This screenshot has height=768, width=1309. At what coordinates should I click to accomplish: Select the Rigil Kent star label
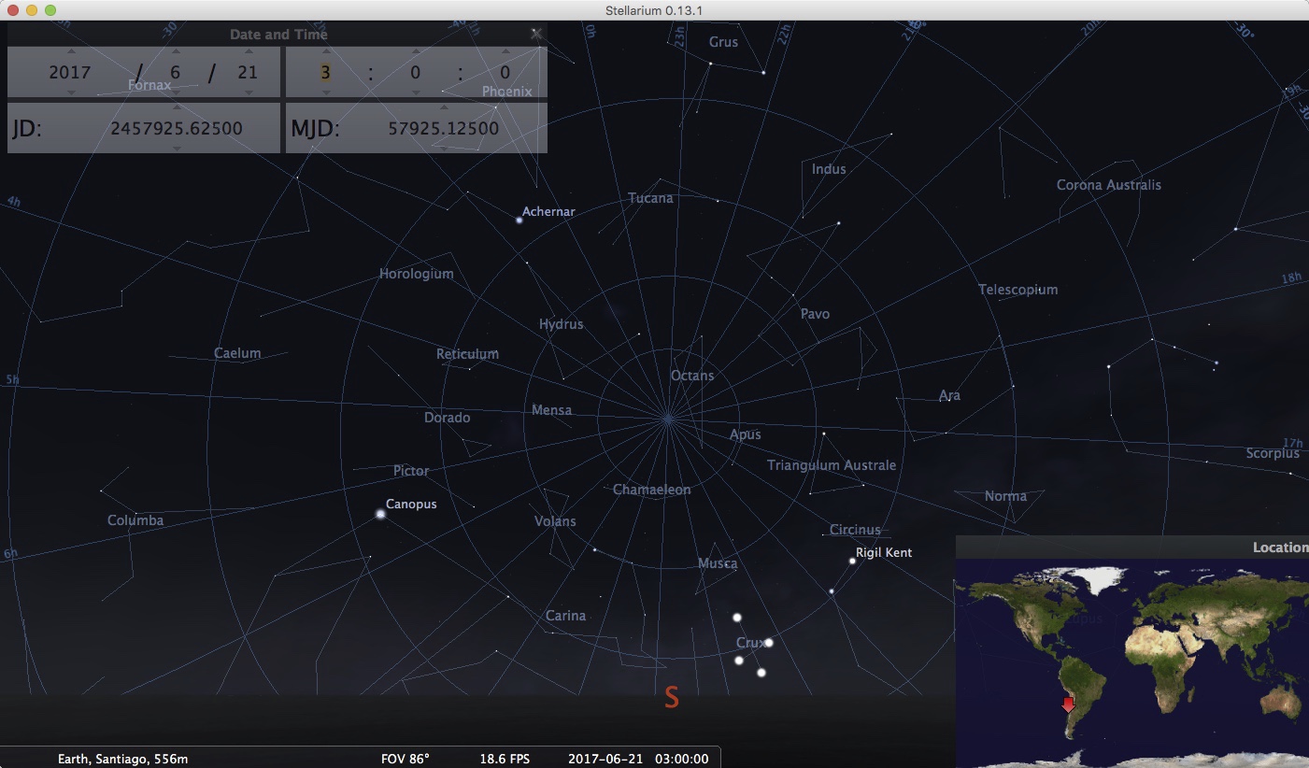pos(884,553)
